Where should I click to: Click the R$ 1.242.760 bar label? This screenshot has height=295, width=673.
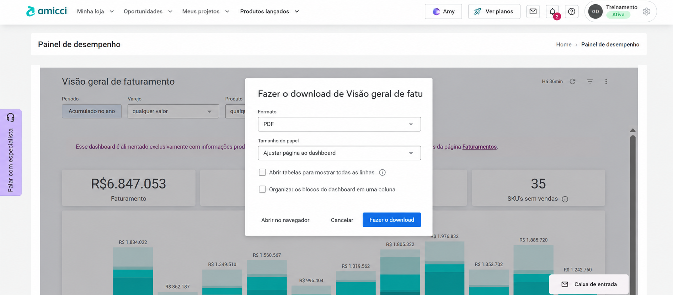(578, 270)
